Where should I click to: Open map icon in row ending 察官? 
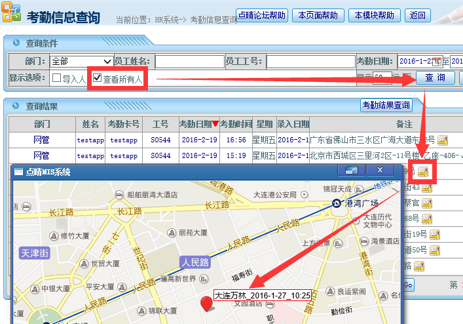tap(427, 203)
